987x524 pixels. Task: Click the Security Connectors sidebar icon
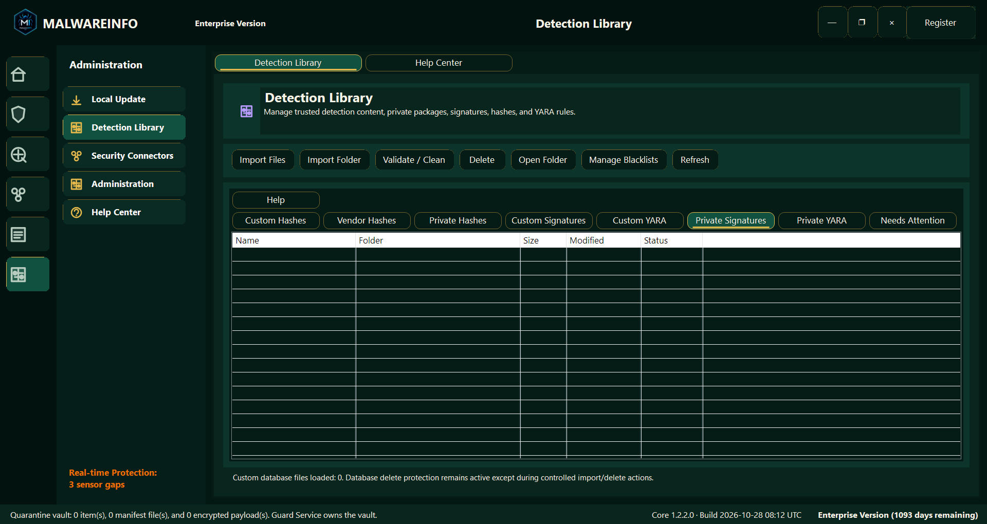[x=77, y=156]
